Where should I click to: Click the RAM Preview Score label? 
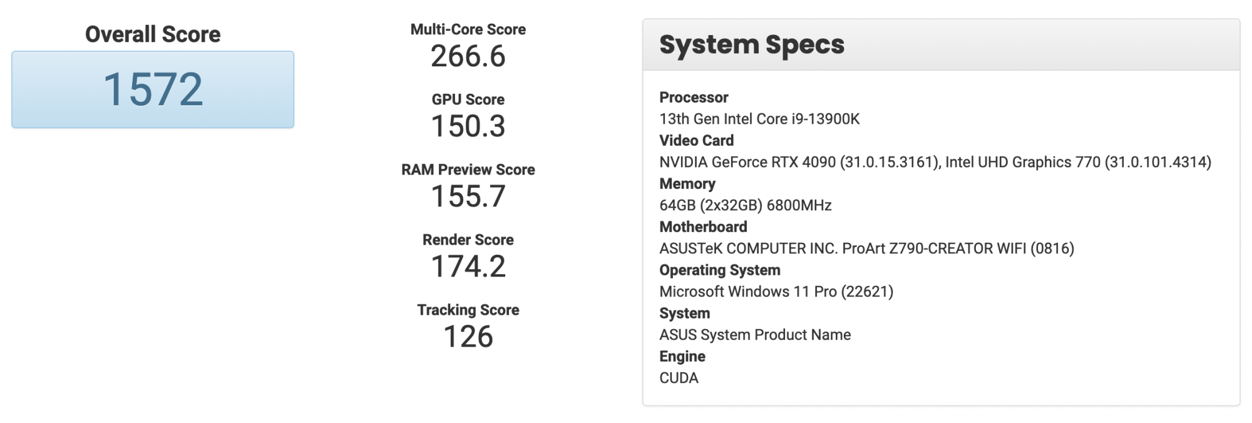click(468, 170)
